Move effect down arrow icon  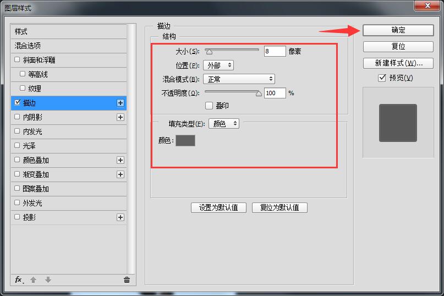click(48, 280)
